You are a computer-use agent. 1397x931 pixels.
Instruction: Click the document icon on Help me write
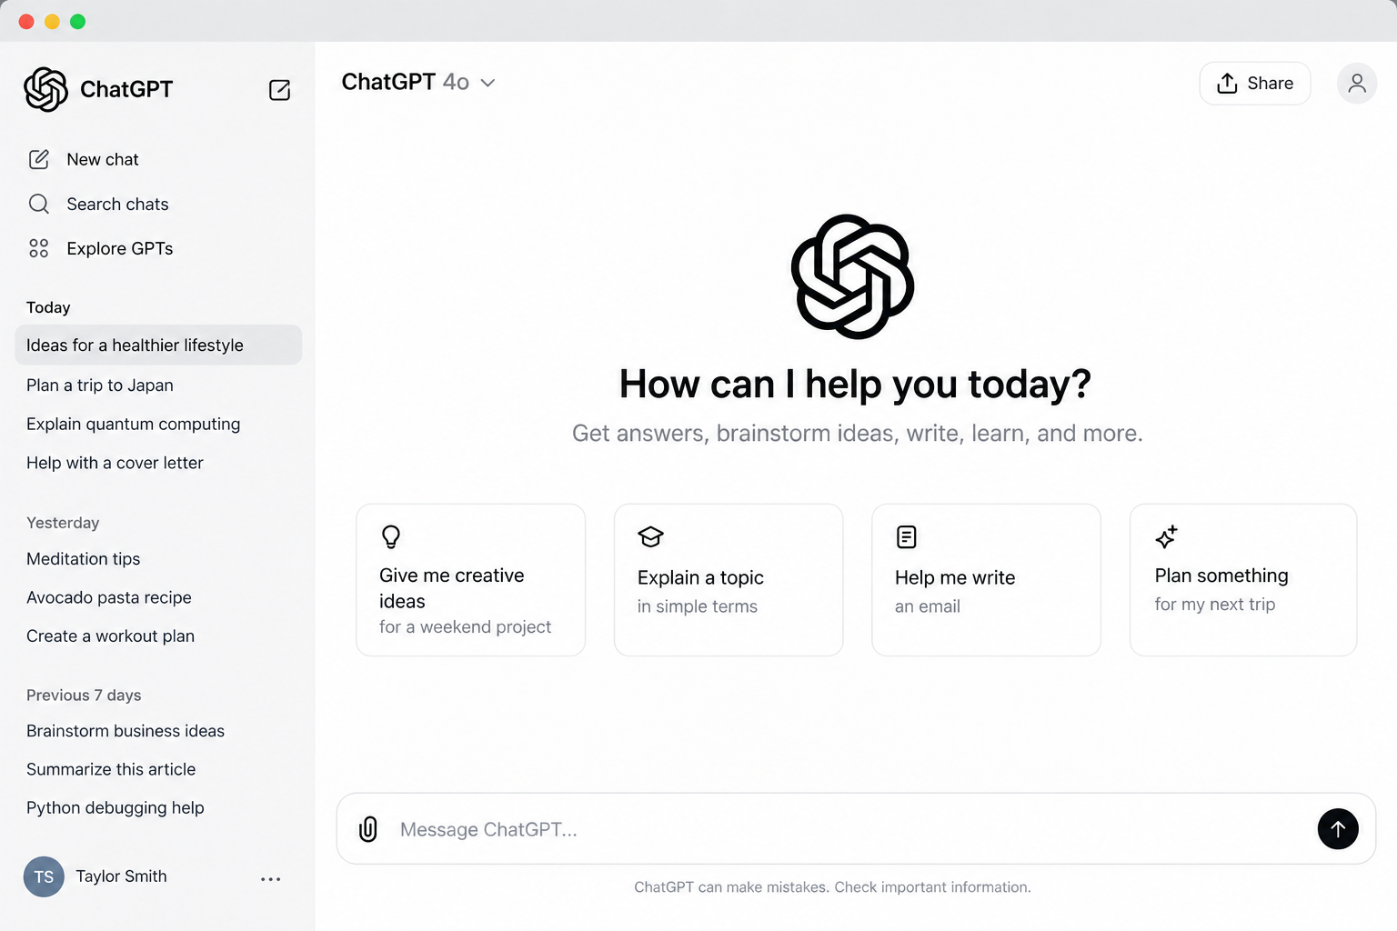tap(907, 536)
